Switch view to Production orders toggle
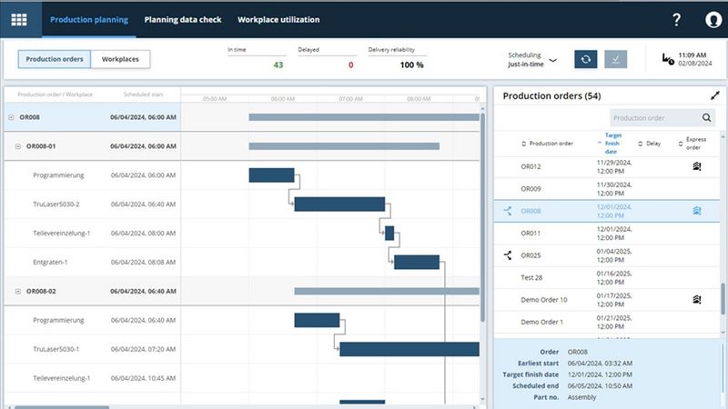Screen dimensions: 728x409 tap(55, 59)
